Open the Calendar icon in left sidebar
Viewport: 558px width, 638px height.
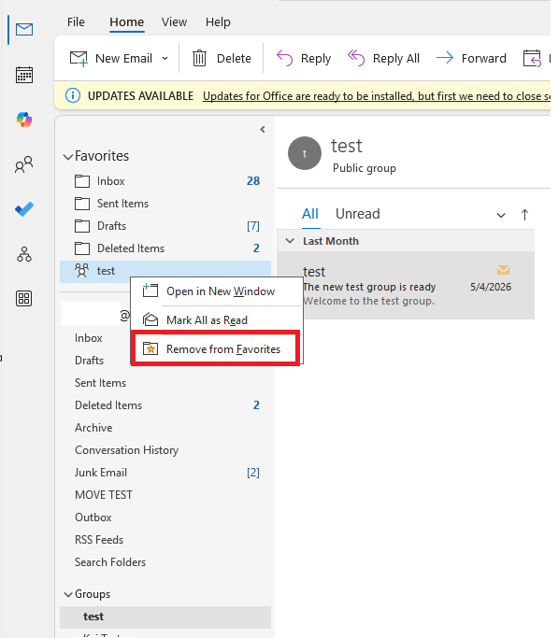(x=24, y=75)
